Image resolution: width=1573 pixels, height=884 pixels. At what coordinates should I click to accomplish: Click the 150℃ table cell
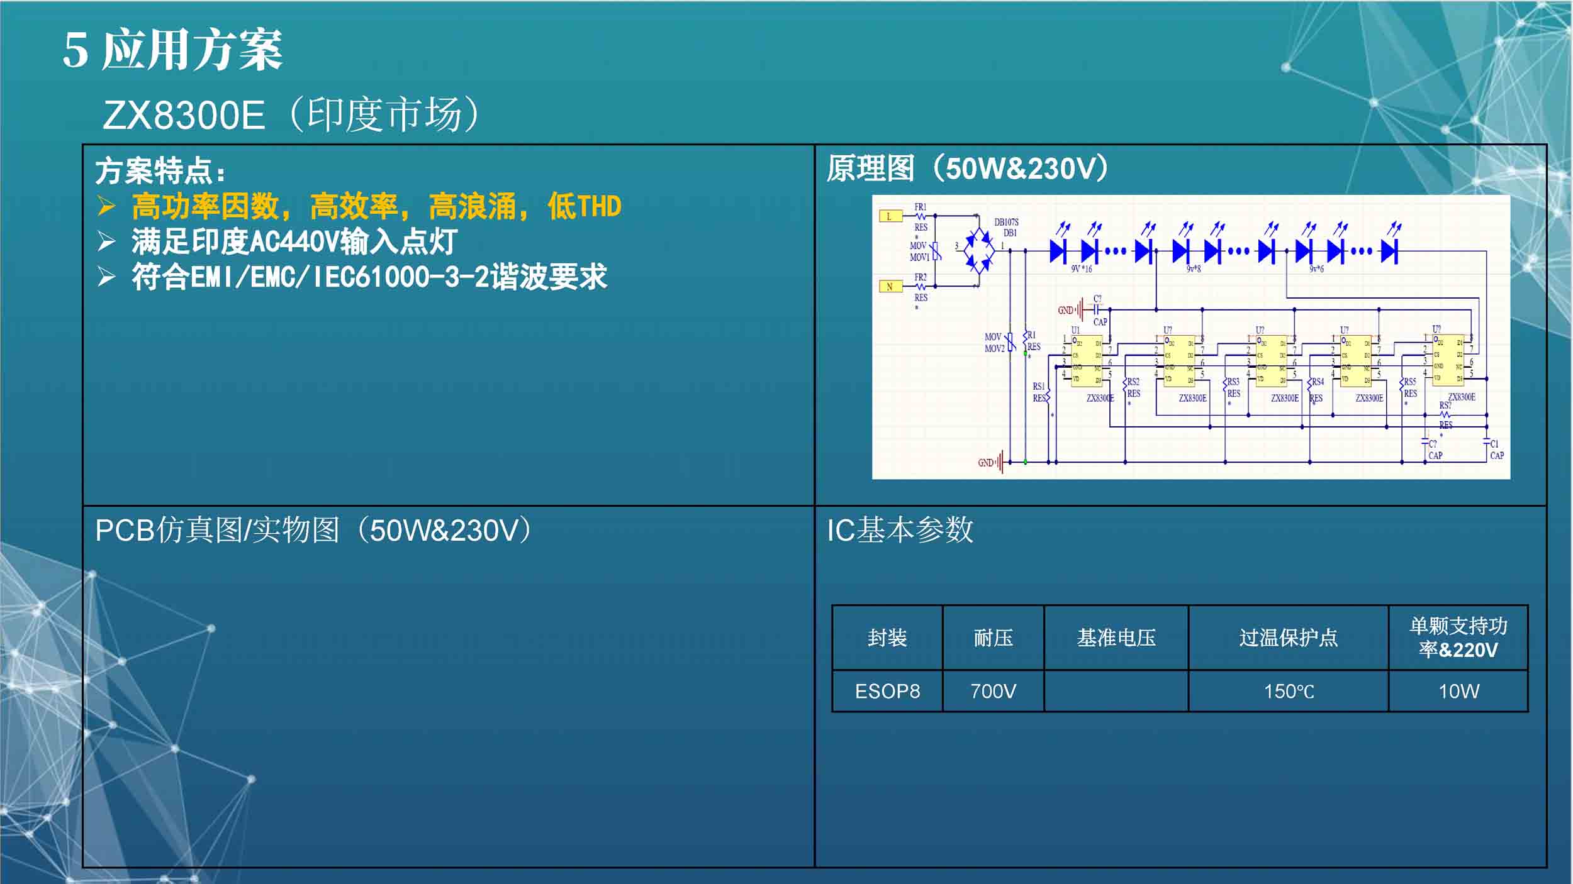(1289, 692)
